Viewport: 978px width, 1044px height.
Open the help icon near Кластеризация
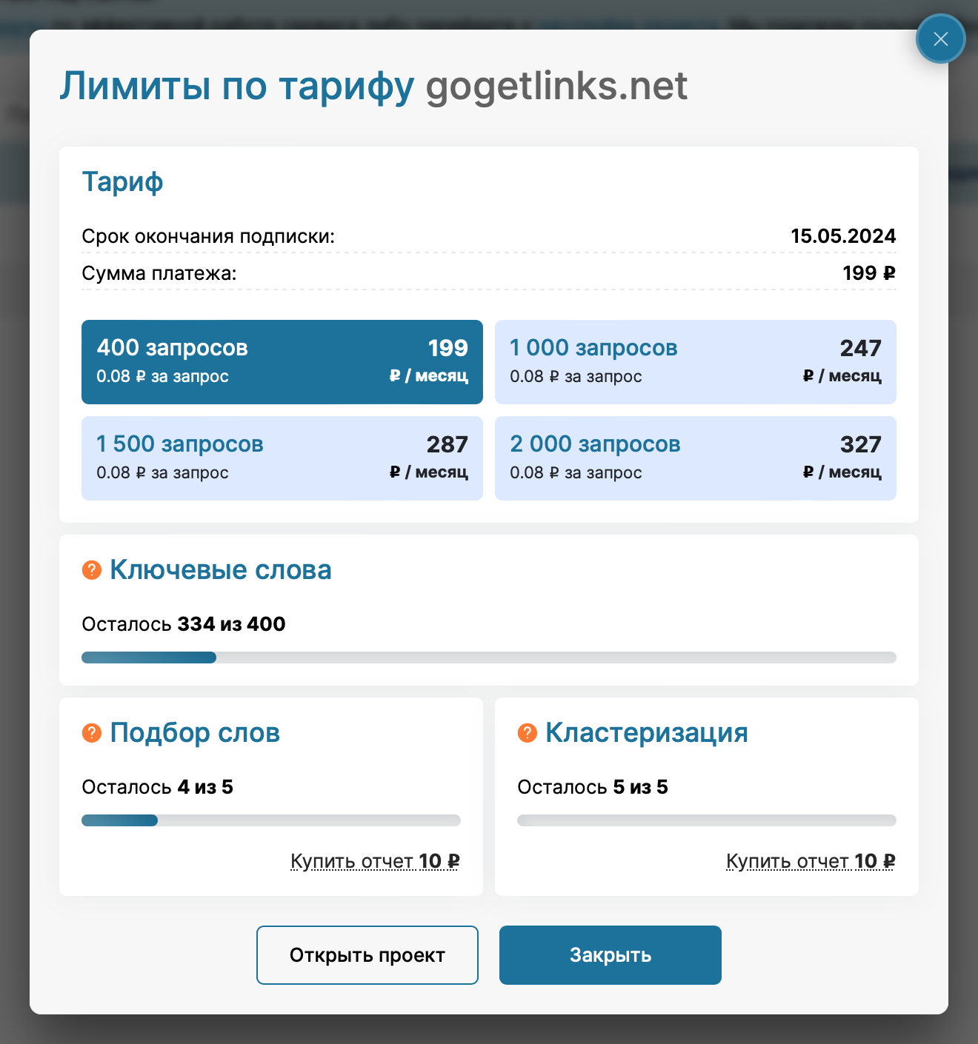click(527, 733)
